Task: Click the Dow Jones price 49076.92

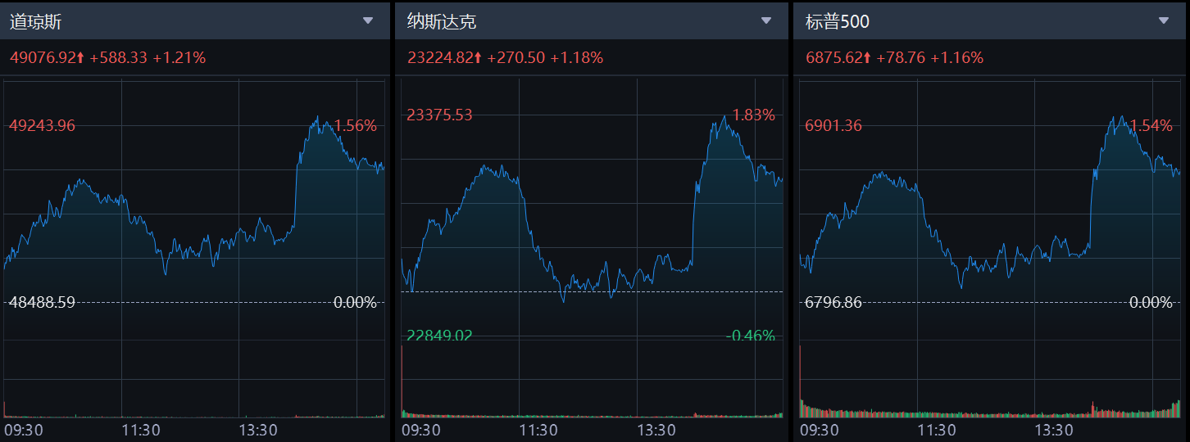Action: (x=43, y=58)
